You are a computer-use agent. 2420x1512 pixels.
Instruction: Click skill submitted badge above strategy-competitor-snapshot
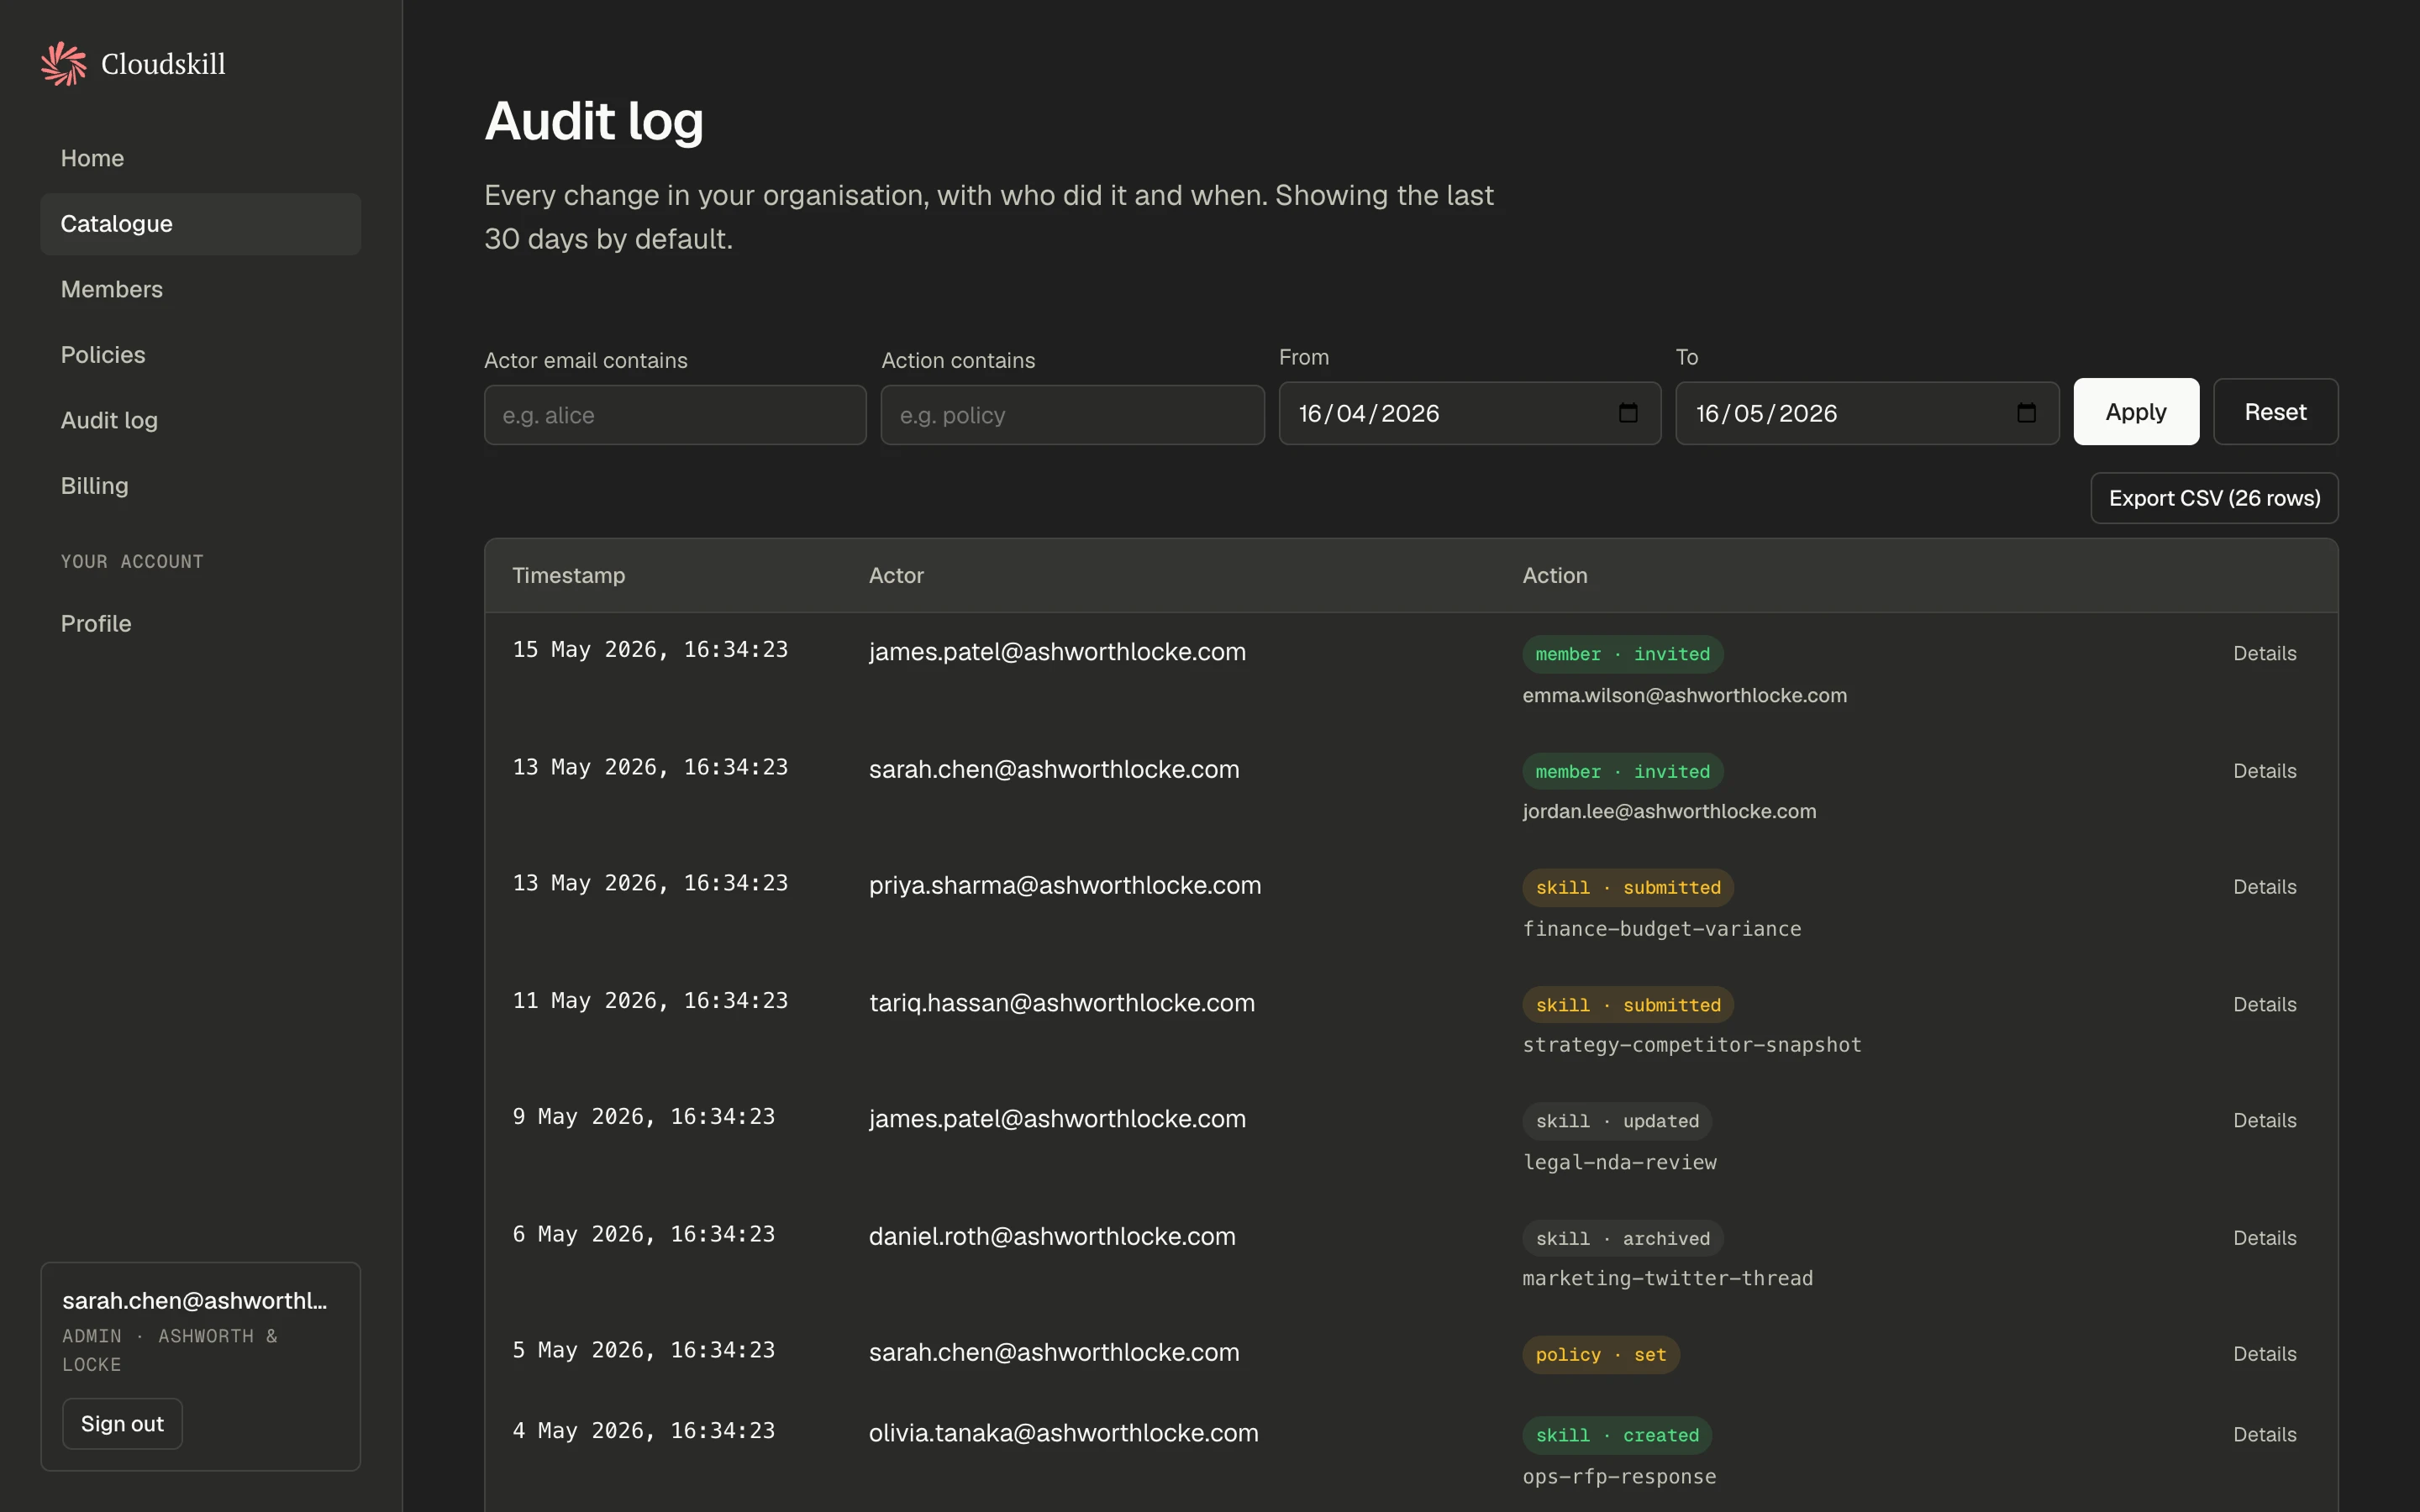point(1628,1005)
